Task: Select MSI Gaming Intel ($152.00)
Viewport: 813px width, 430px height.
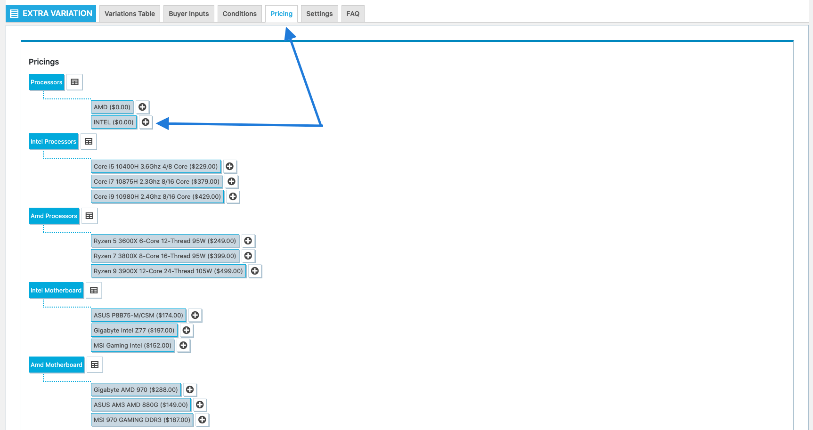Action: (x=133, y=345)
